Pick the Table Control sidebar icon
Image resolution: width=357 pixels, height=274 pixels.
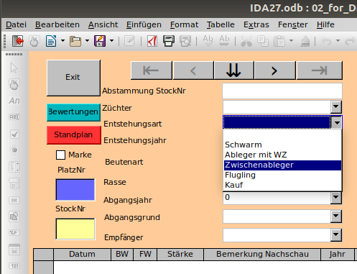14,250
